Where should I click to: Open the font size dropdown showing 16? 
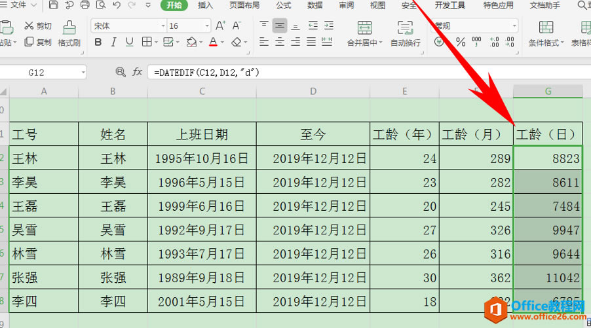point(207,26)
